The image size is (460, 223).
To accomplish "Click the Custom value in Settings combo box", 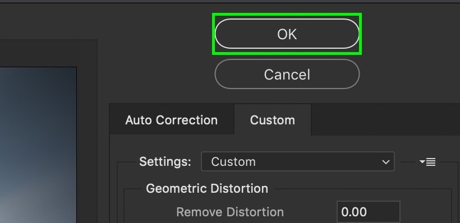I will click(233, 162).
